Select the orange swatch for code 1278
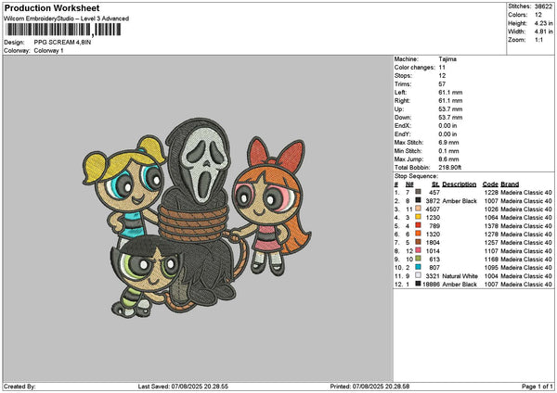This screenshot has width=557, height=393. 419,234
